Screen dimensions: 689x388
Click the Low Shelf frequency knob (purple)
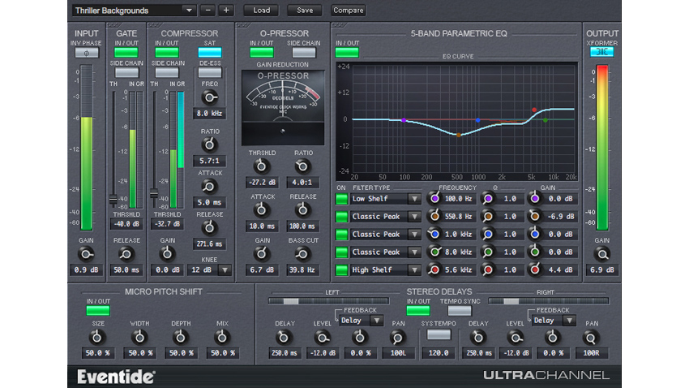pos(434,198)
